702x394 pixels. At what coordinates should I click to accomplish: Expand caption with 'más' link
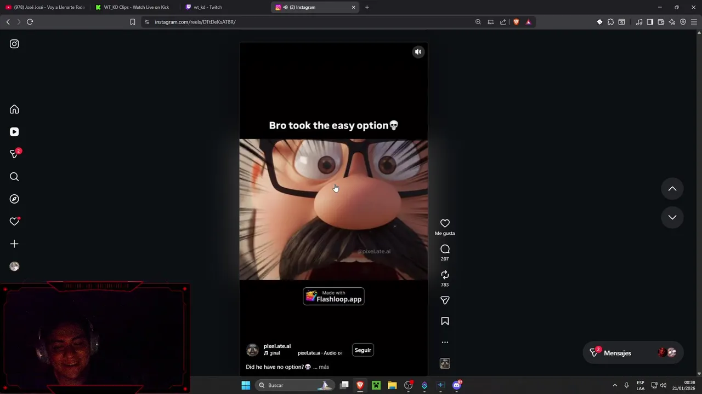pos(324,367)
